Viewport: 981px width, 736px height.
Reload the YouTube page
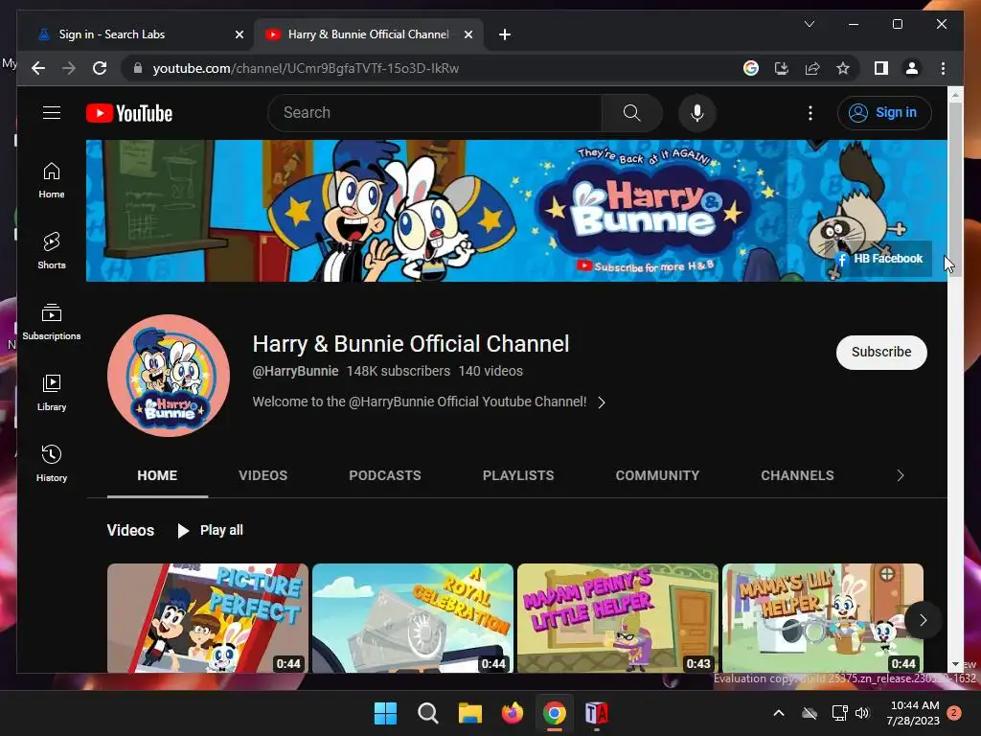pyautogui.click(x=100, y=68)
